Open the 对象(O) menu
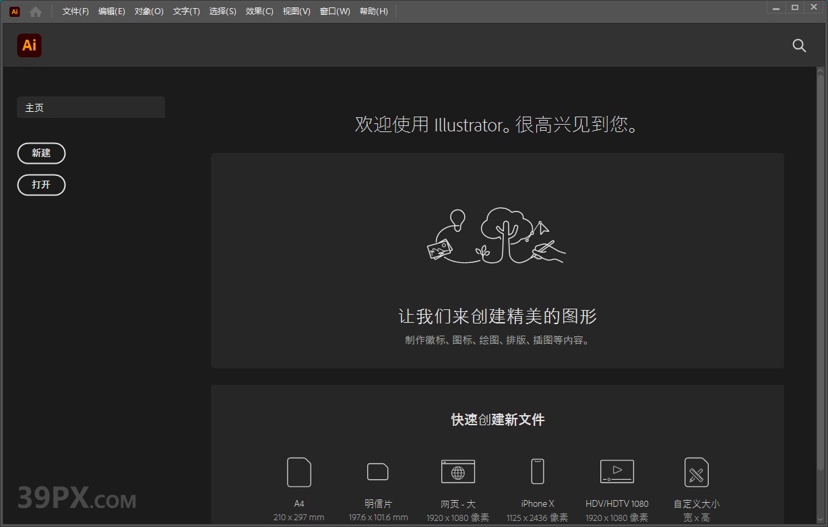 tap(149, 11)
